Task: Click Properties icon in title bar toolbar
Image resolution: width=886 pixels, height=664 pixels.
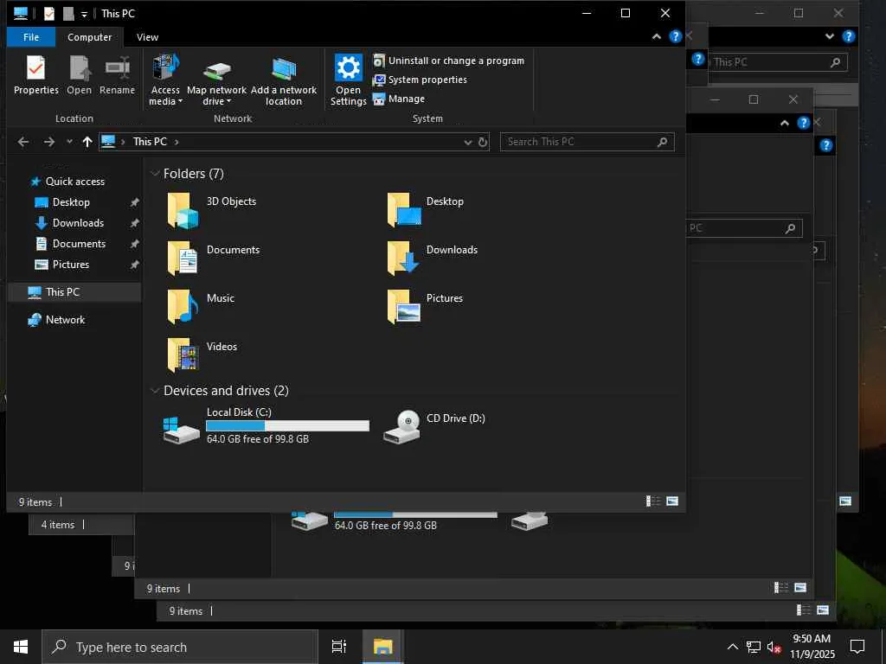Action: [x=49, y=14]
